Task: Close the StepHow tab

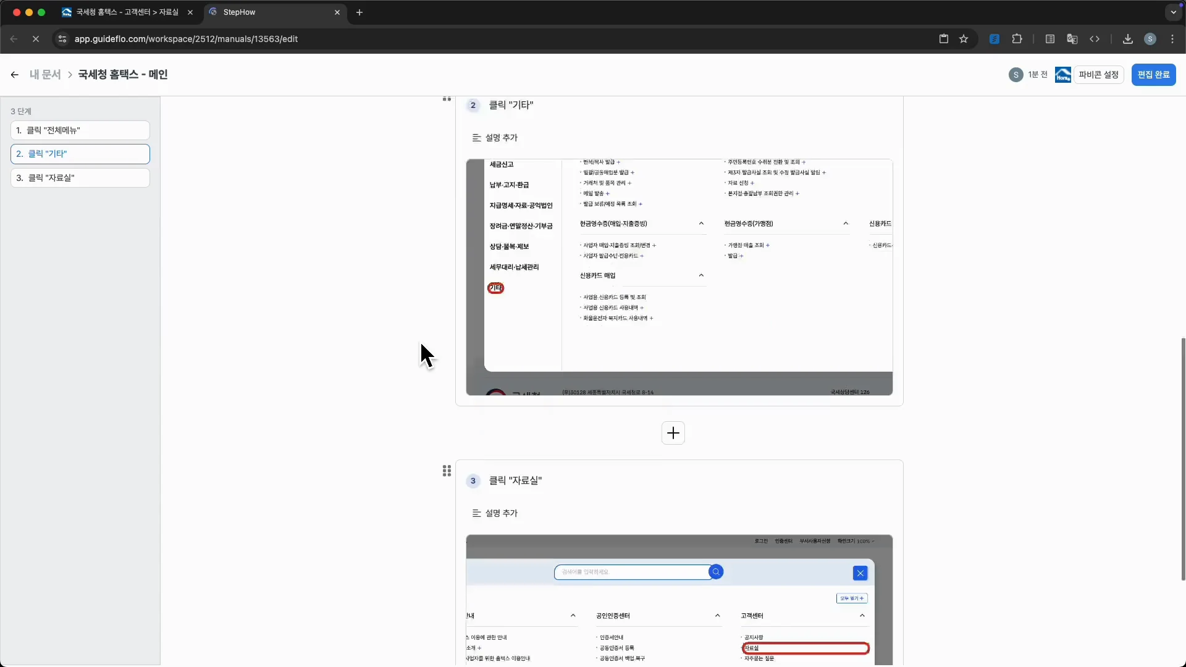Action: click(x=337, y=12)
